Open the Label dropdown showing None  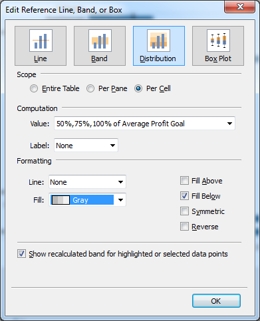click(86, 146)
